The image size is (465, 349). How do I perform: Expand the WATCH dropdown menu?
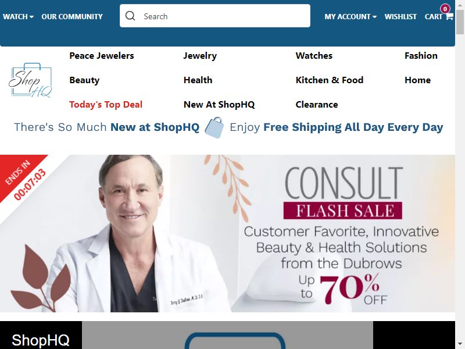(x=18, y=17)
